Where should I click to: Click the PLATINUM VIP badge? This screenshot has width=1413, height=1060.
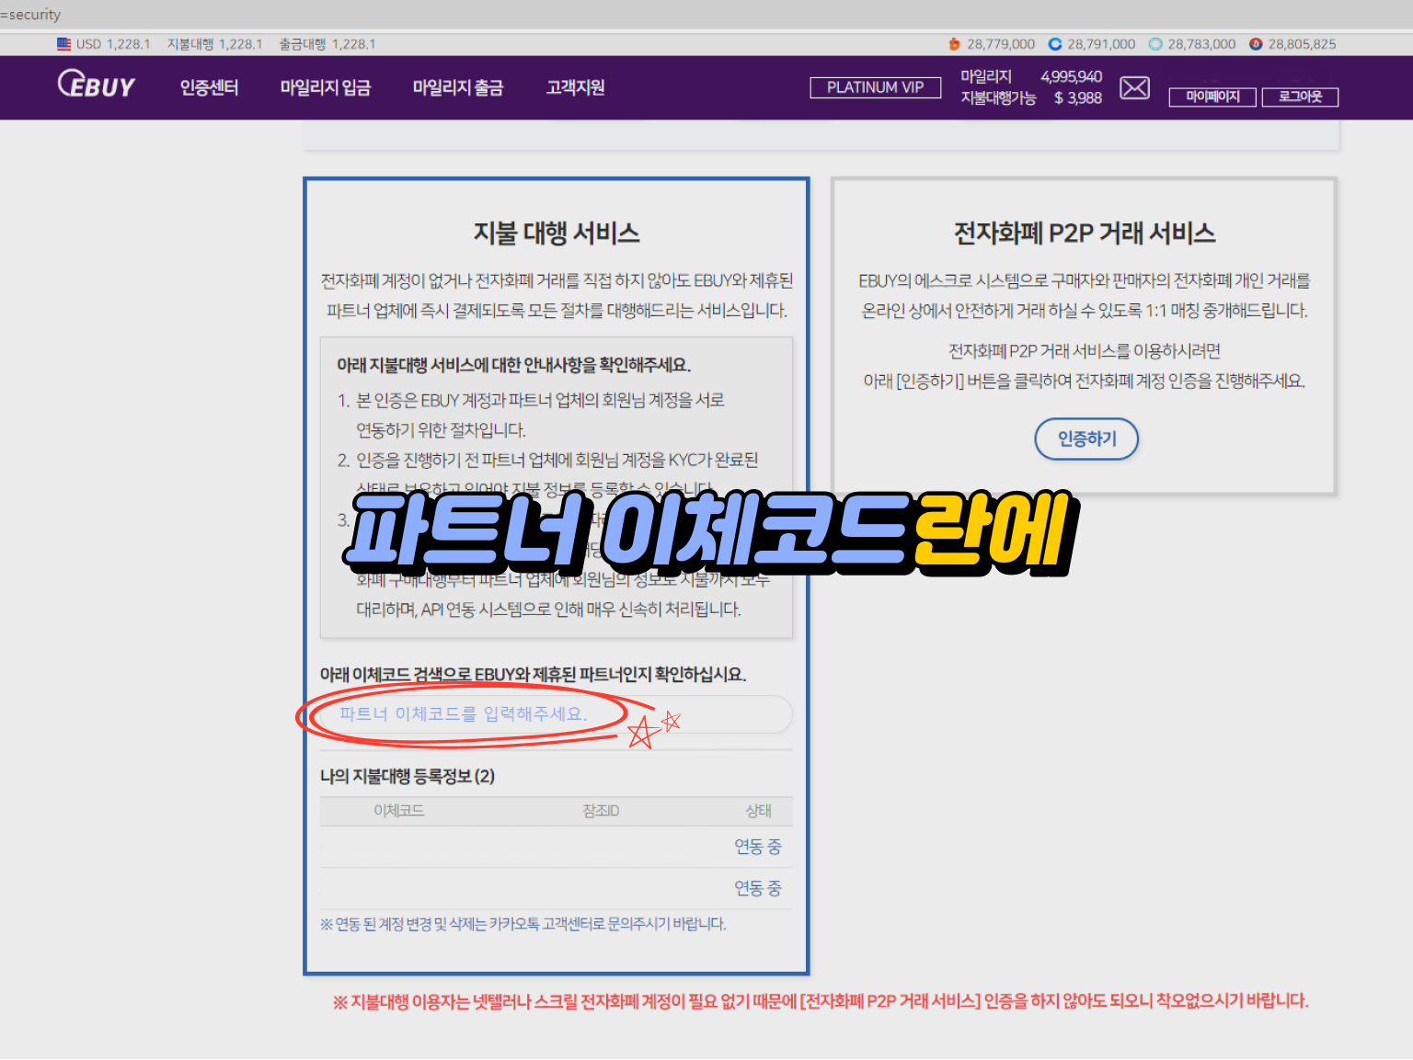tap(875, 87)
